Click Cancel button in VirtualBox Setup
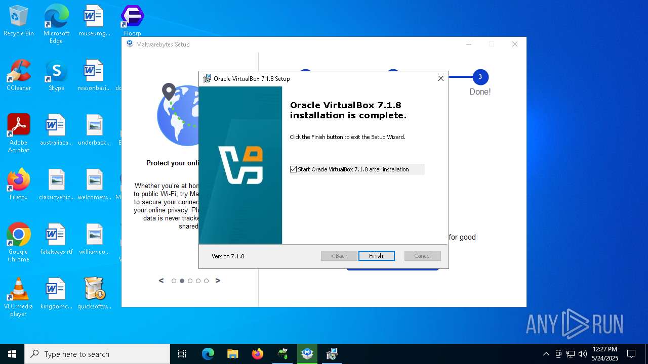Image resolution: width=648 pixels, height=364 pixels. click(422, 256)
